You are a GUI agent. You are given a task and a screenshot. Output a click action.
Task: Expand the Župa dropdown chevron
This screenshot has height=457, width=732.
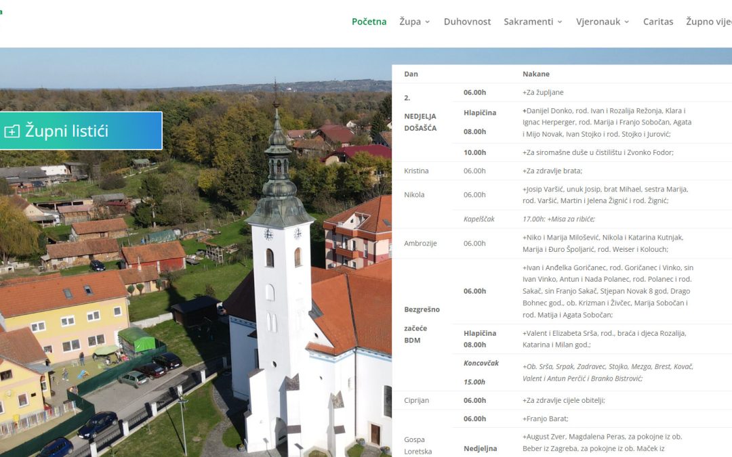coord(427,22)
